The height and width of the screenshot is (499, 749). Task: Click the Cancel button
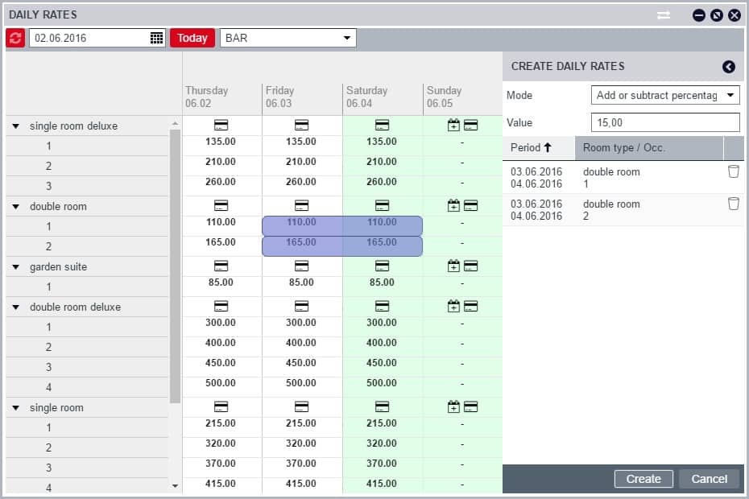pos(709,479)
